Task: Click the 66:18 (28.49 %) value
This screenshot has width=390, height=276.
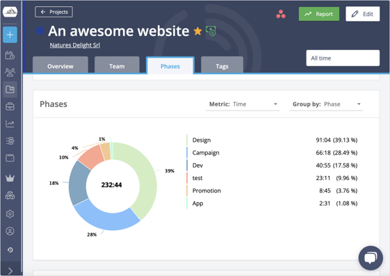Action: coord(336,153)
